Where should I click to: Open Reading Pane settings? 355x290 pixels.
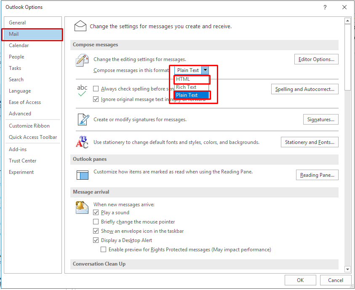tap(317, 175)
